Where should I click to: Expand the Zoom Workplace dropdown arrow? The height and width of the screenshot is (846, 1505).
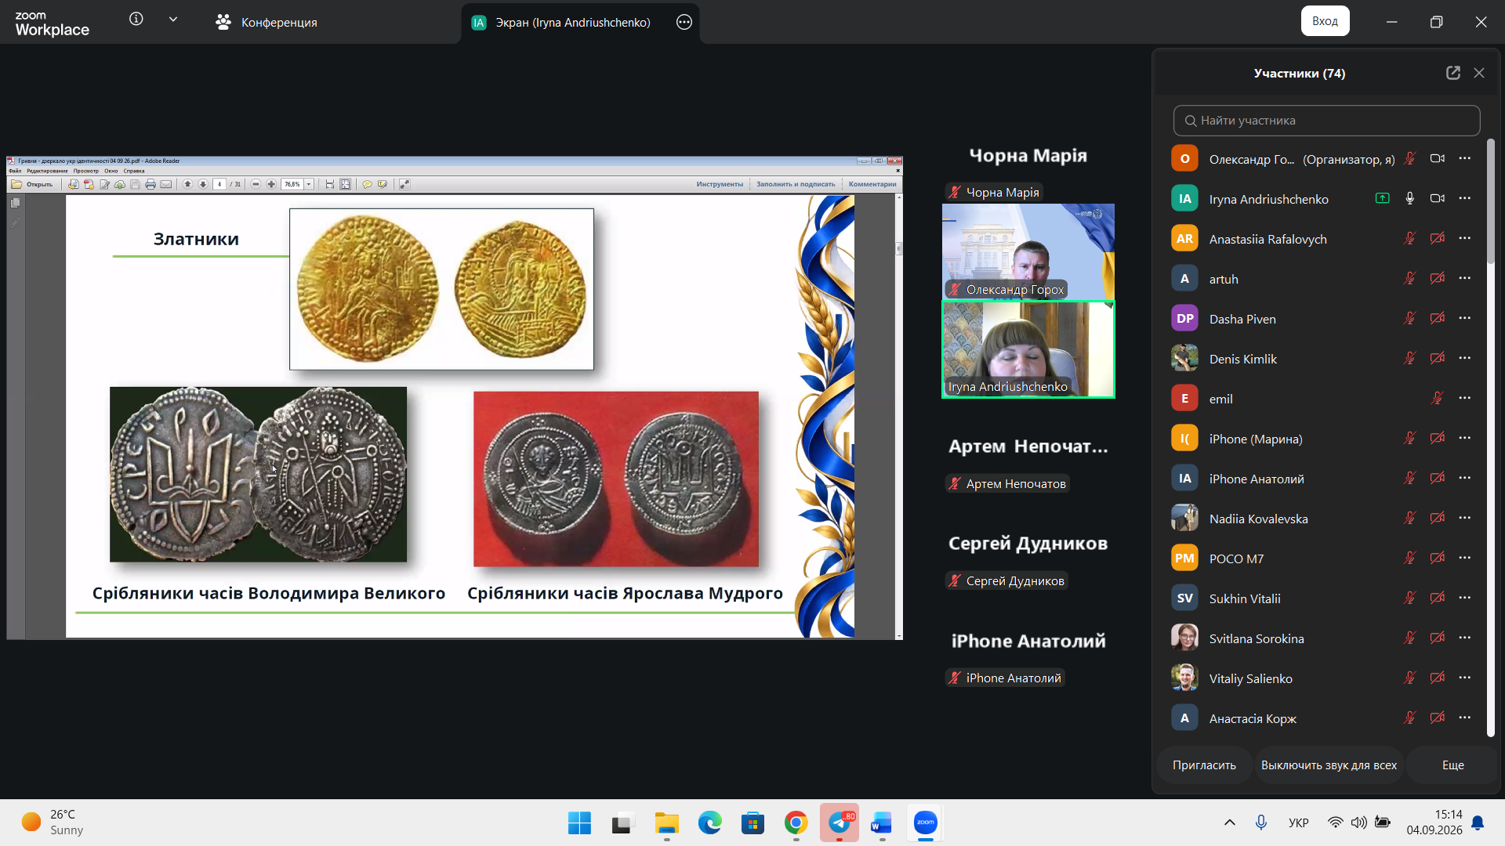(173, 19)
